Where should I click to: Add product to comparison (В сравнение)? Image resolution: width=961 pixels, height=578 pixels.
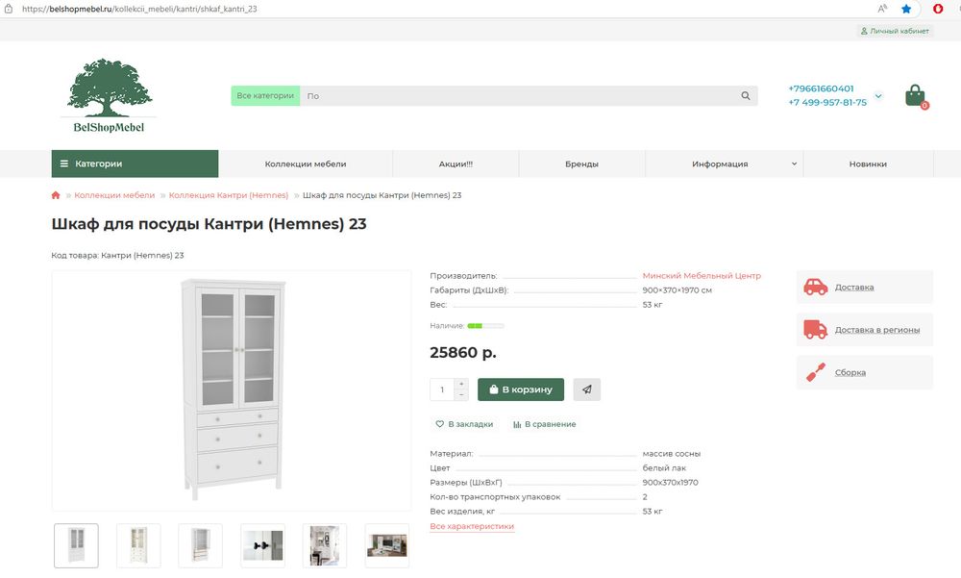[544, 424]
